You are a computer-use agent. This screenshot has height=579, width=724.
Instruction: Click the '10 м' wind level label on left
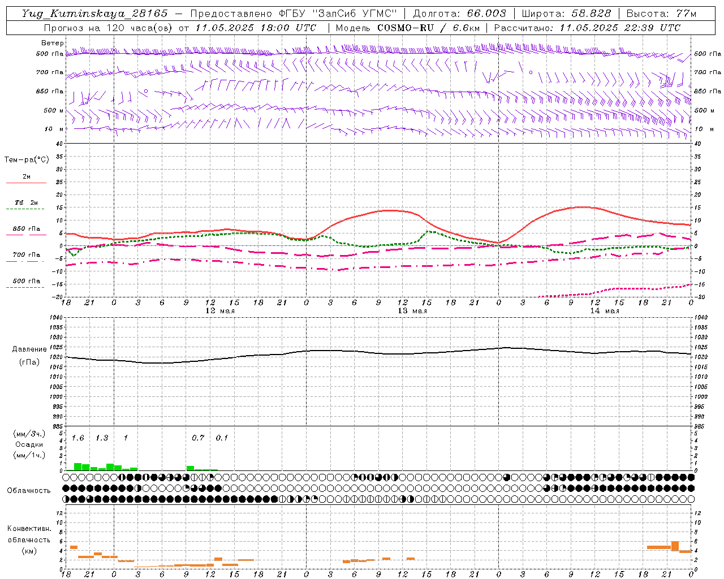click(55, 129)
